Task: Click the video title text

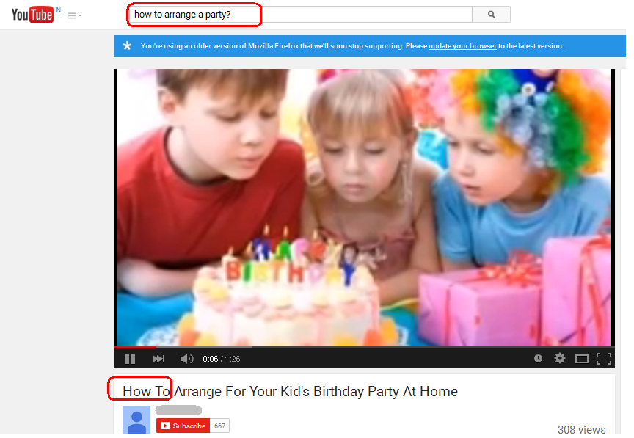Action: click(x=290, y=391)
